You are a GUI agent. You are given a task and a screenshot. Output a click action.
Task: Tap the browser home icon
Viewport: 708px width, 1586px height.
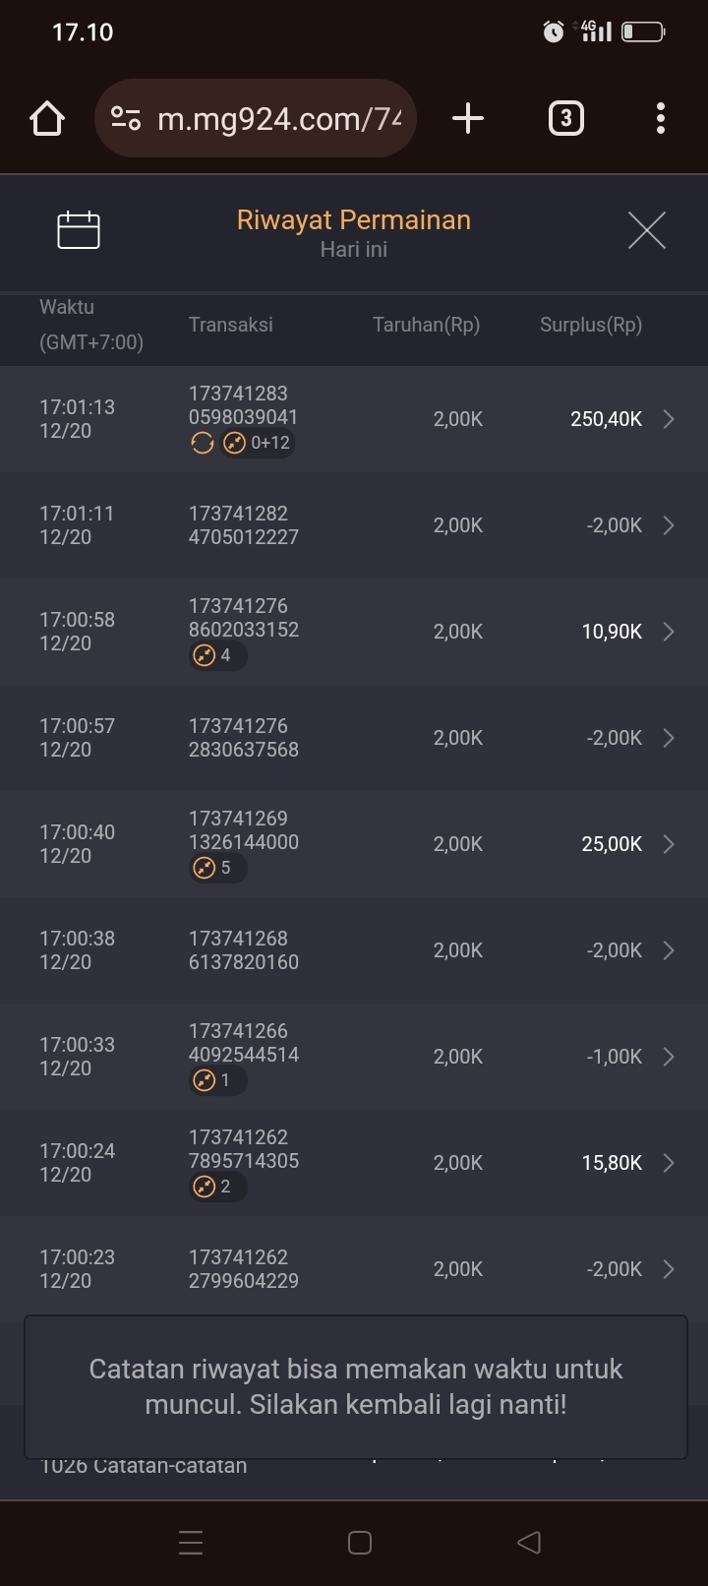[47, 119]
